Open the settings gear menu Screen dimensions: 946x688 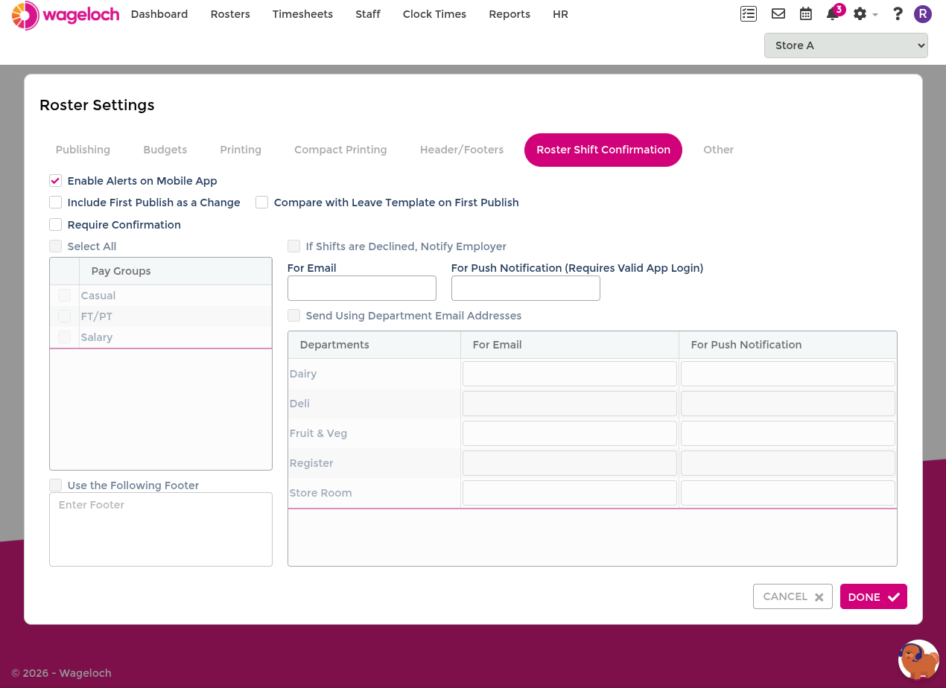tap(864, 13)
